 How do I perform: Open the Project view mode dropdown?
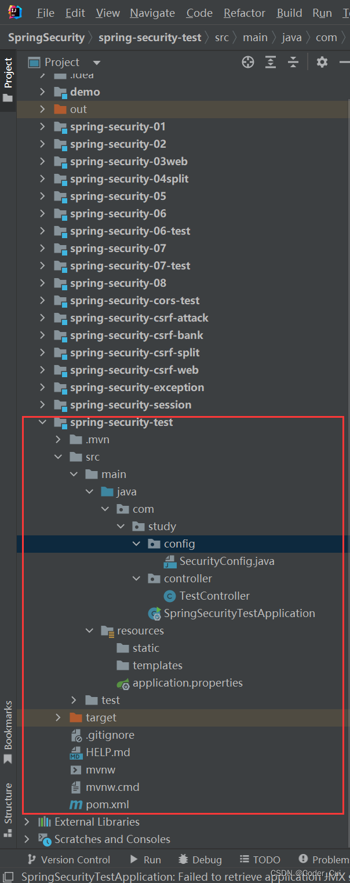click(x=96, y=62)
